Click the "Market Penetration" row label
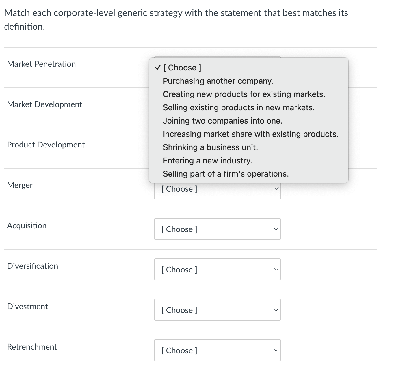Screen dimensions: 394x366 41,64
